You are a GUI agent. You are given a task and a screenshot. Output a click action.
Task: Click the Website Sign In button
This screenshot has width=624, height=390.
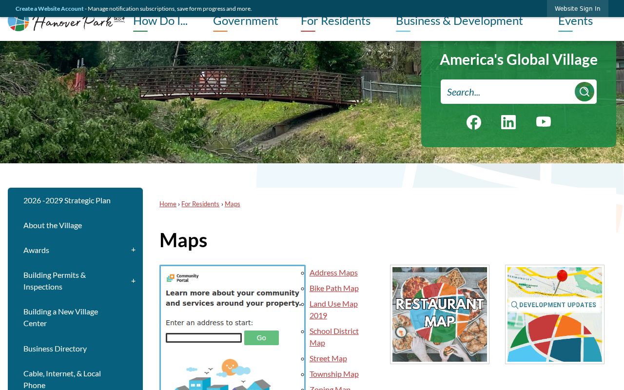point(578,9)
